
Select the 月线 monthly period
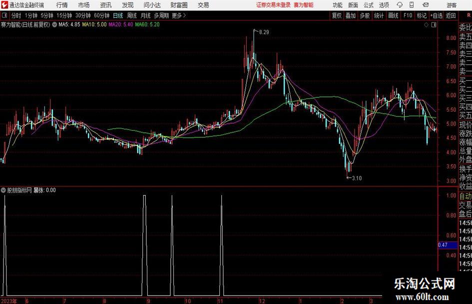tap(145, 15)
